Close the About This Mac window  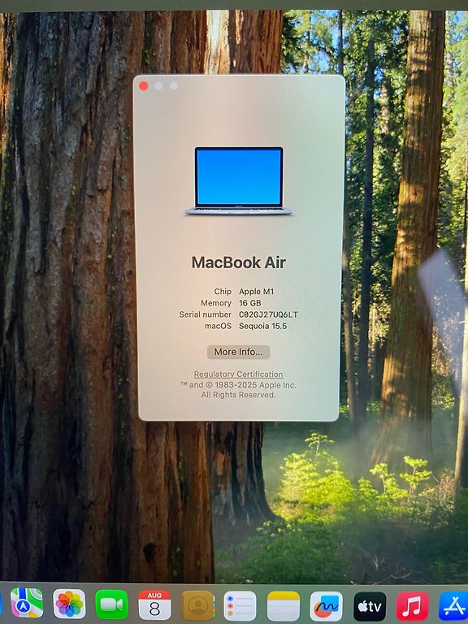coord(144,86)
